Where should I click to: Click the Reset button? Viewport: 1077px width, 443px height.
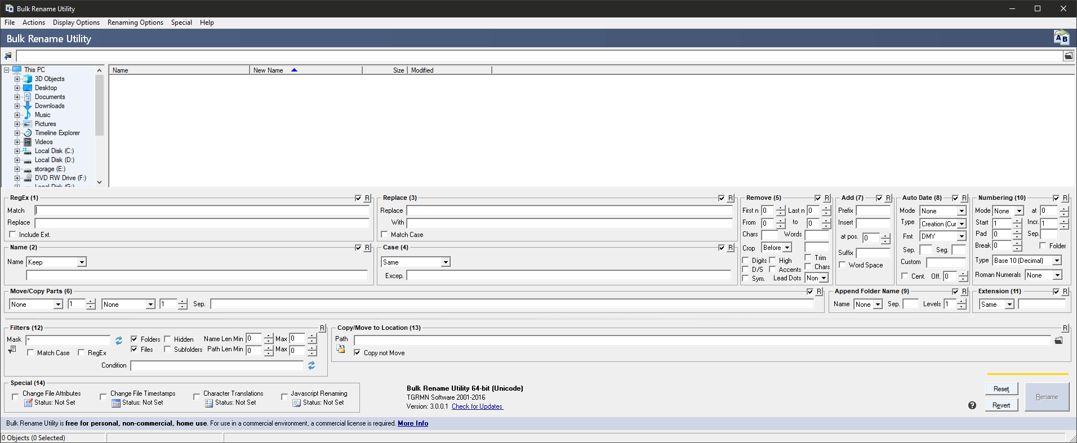click(1001, 389)
